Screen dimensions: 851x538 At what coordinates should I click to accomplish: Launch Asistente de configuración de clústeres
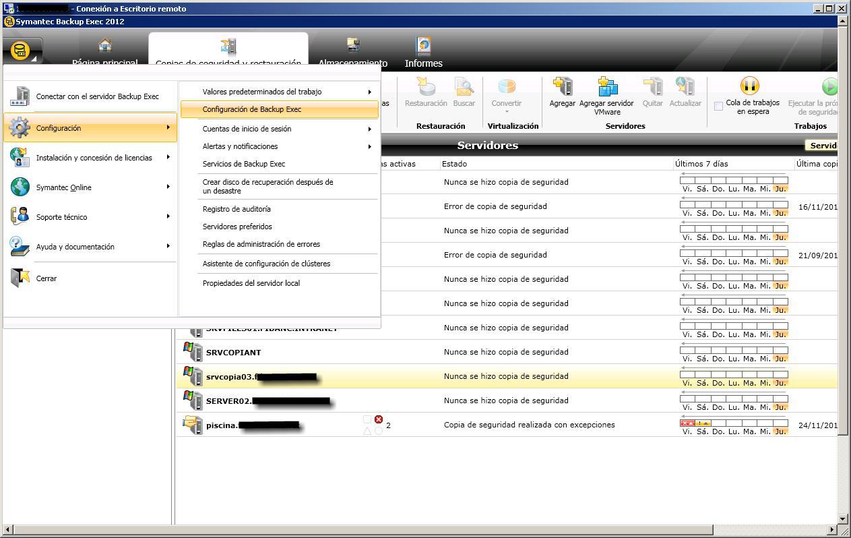(x=279, y=264)
